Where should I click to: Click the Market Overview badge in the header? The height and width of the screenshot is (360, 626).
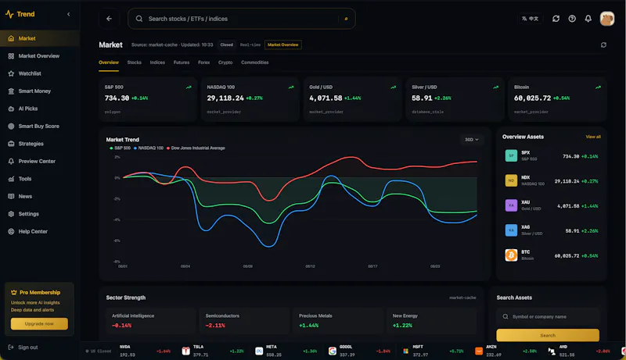[283, 45]
